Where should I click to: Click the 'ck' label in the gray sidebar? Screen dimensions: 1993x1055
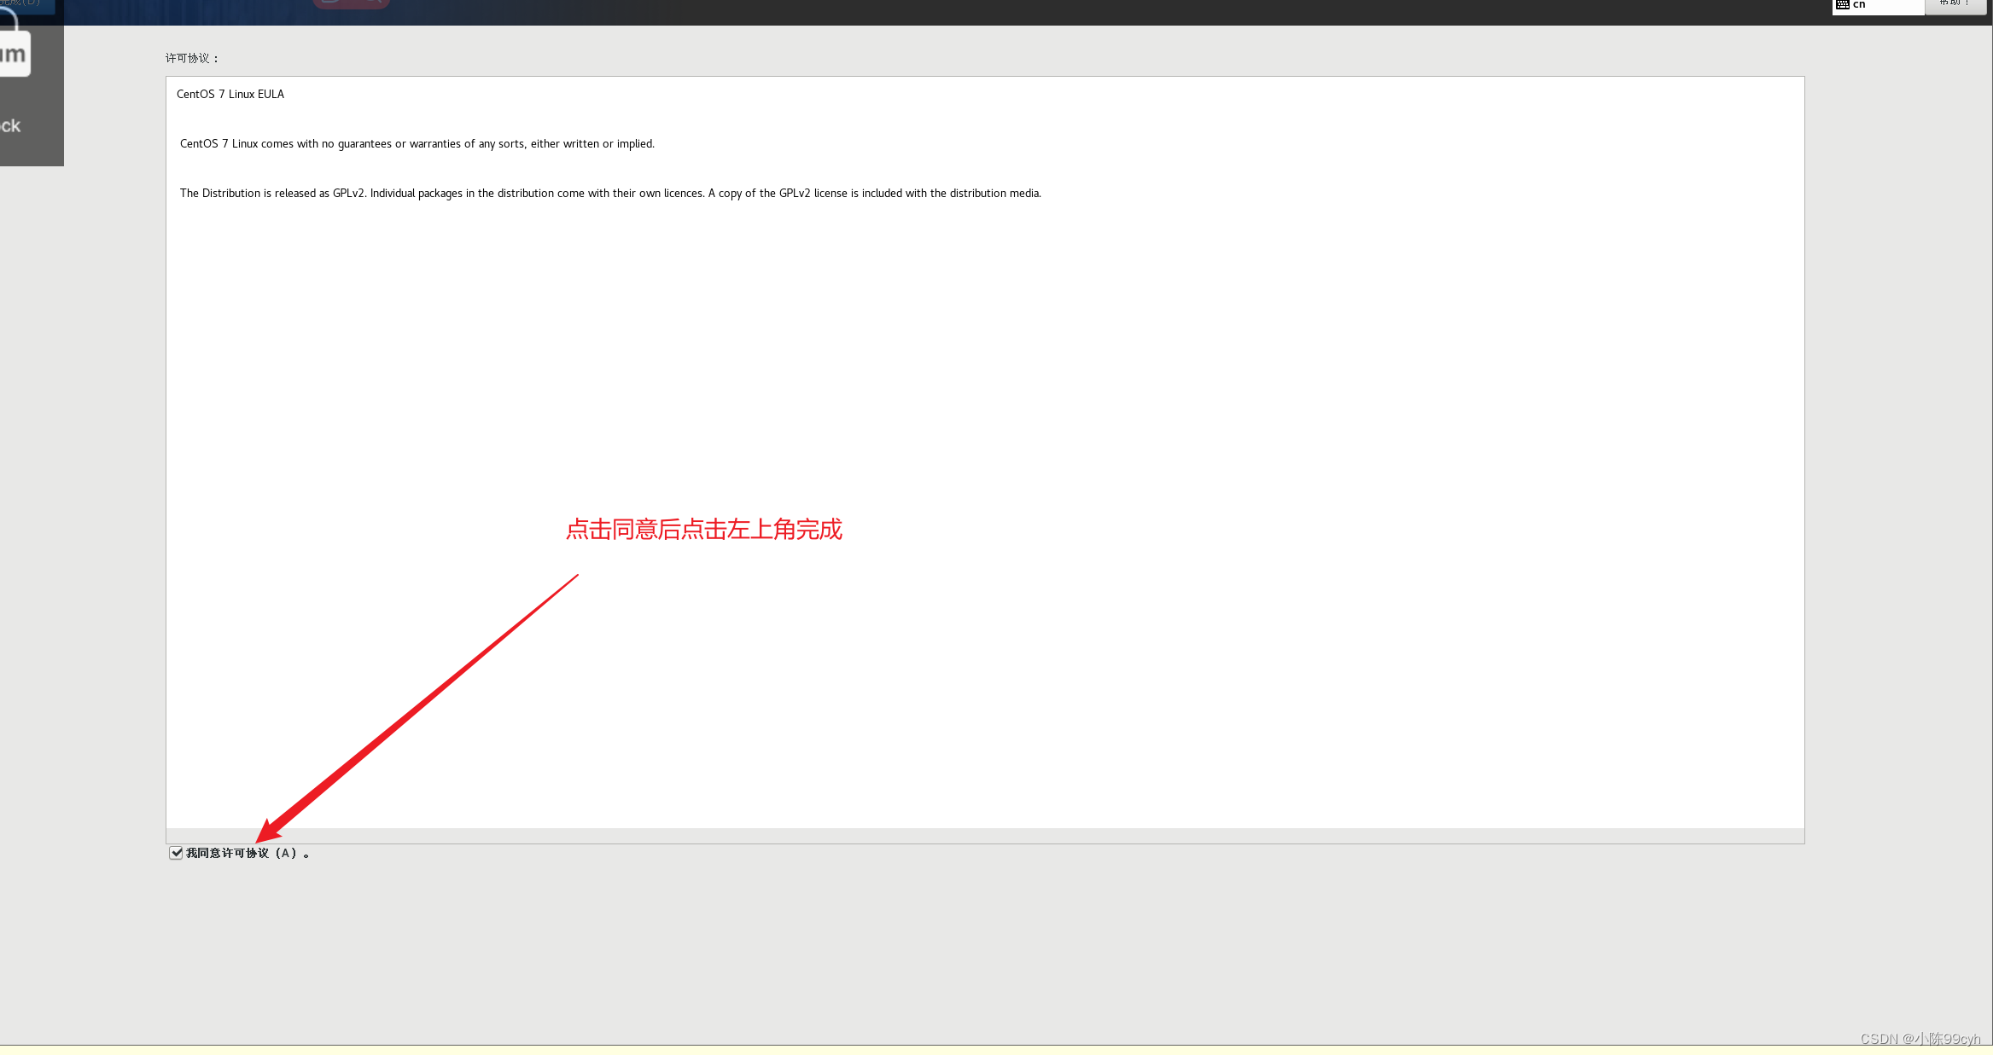click(x=11, y=126)
